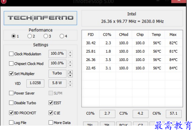Select Performance profile 4
The width and height of the screenshot is (195, 136).
[62, 36]
